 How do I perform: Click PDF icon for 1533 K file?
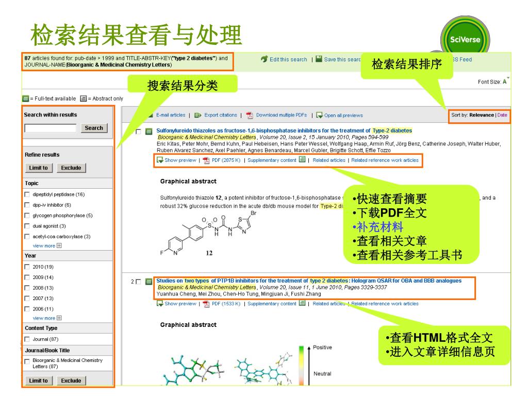[206, 304]
